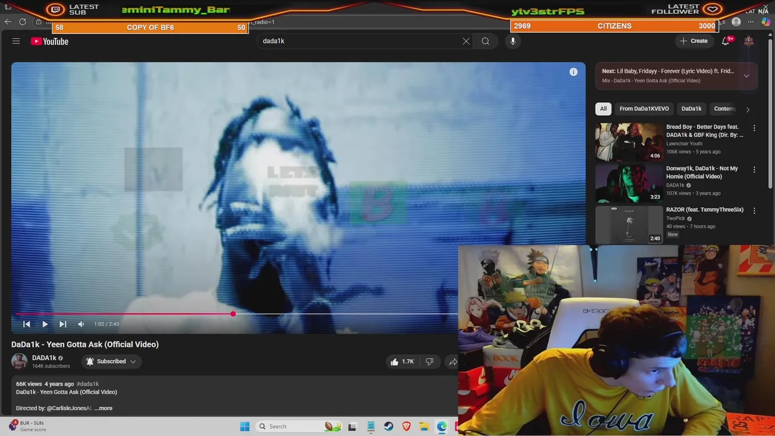Click the progress bar scrubber dot
This screenshot has height=436, width=775.
point(233,314)
